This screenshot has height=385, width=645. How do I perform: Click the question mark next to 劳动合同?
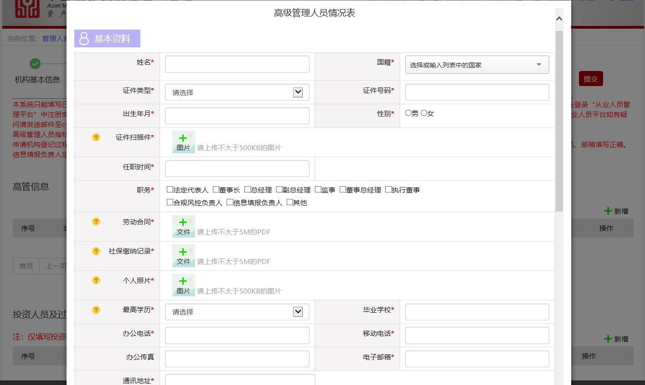click(x=96, y=222)
